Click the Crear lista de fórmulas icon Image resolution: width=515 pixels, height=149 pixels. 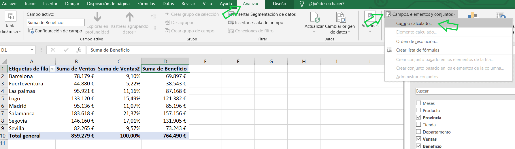(389, 50)
